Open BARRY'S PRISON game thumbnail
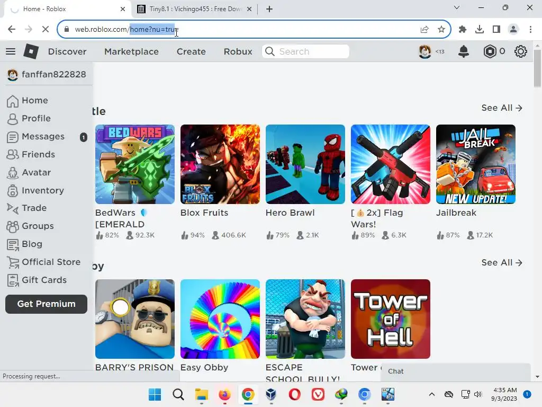The image size is (542, 407). [x=135, y=318]
